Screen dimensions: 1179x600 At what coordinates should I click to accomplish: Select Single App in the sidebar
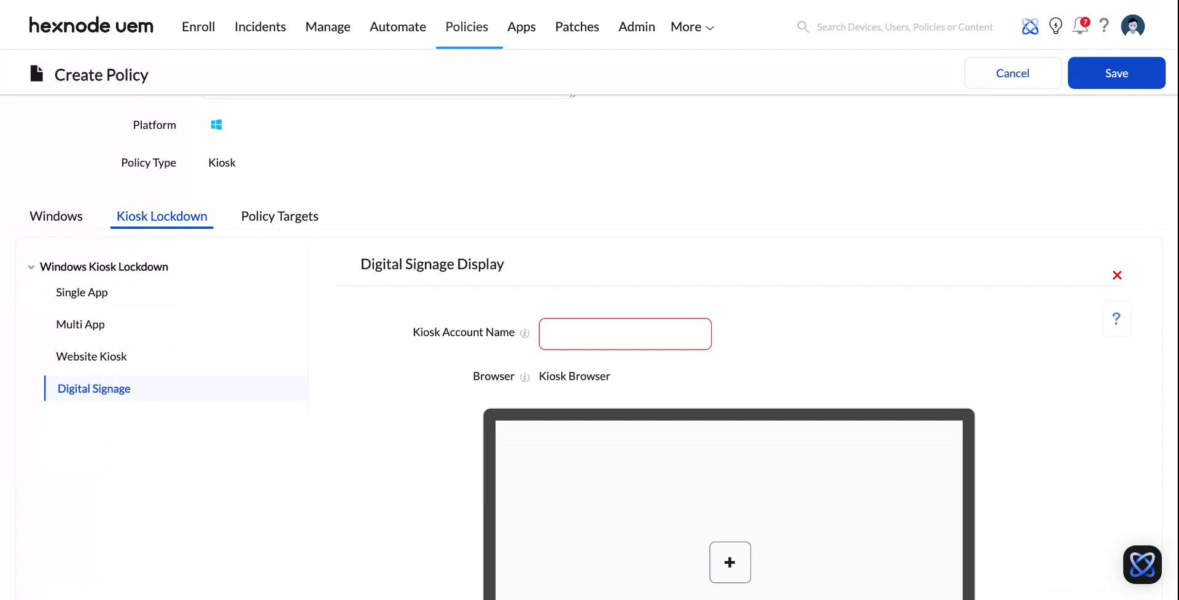point(82,292)
